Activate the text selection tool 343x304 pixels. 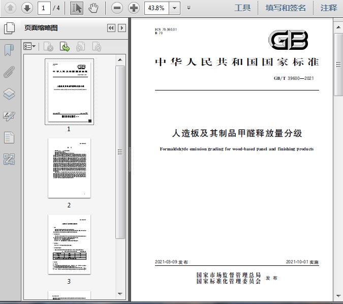coord(77,8)
